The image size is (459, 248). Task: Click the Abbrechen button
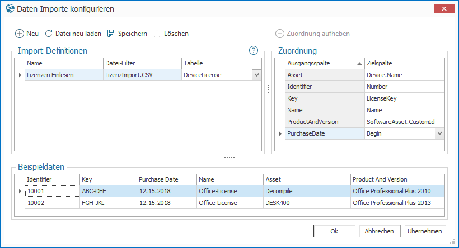pyautogui.click(x=380, y=231)
